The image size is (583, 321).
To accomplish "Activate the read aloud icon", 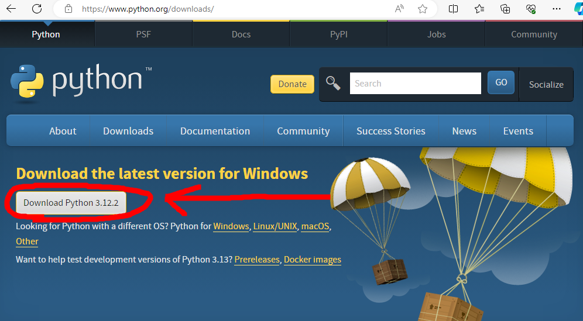I will click(x=399, y=9).
